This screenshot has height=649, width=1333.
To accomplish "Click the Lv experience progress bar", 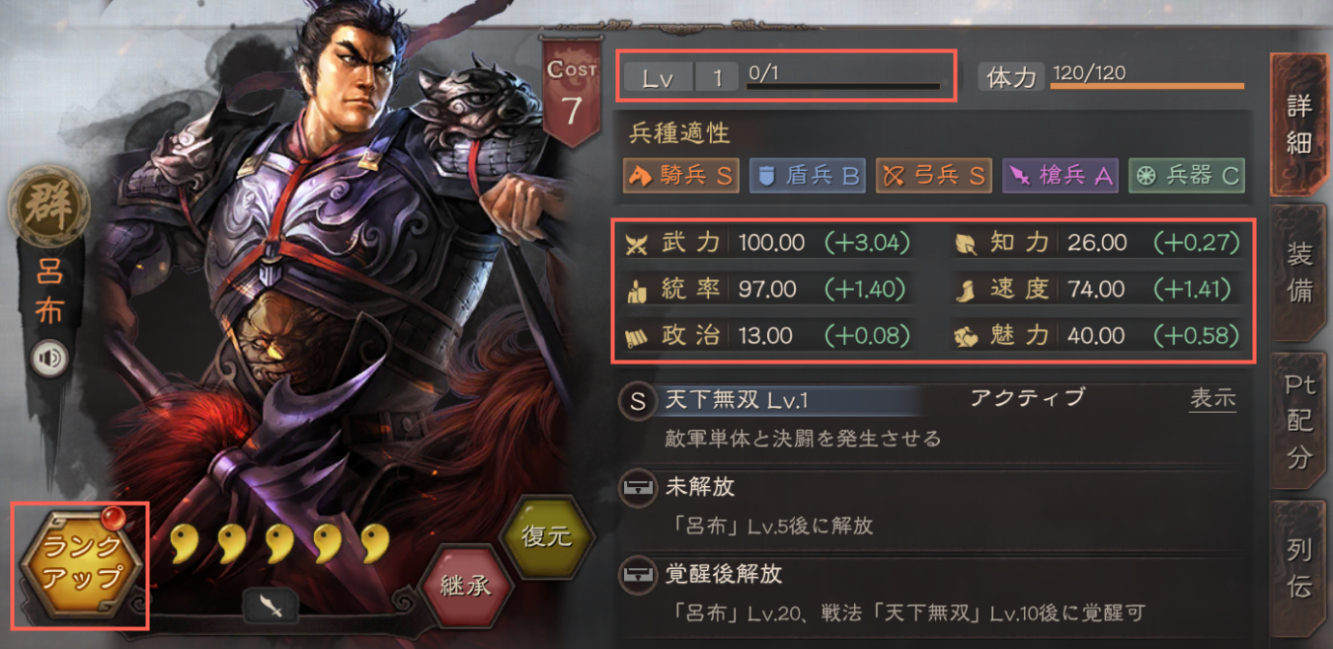I will (843, 87).
